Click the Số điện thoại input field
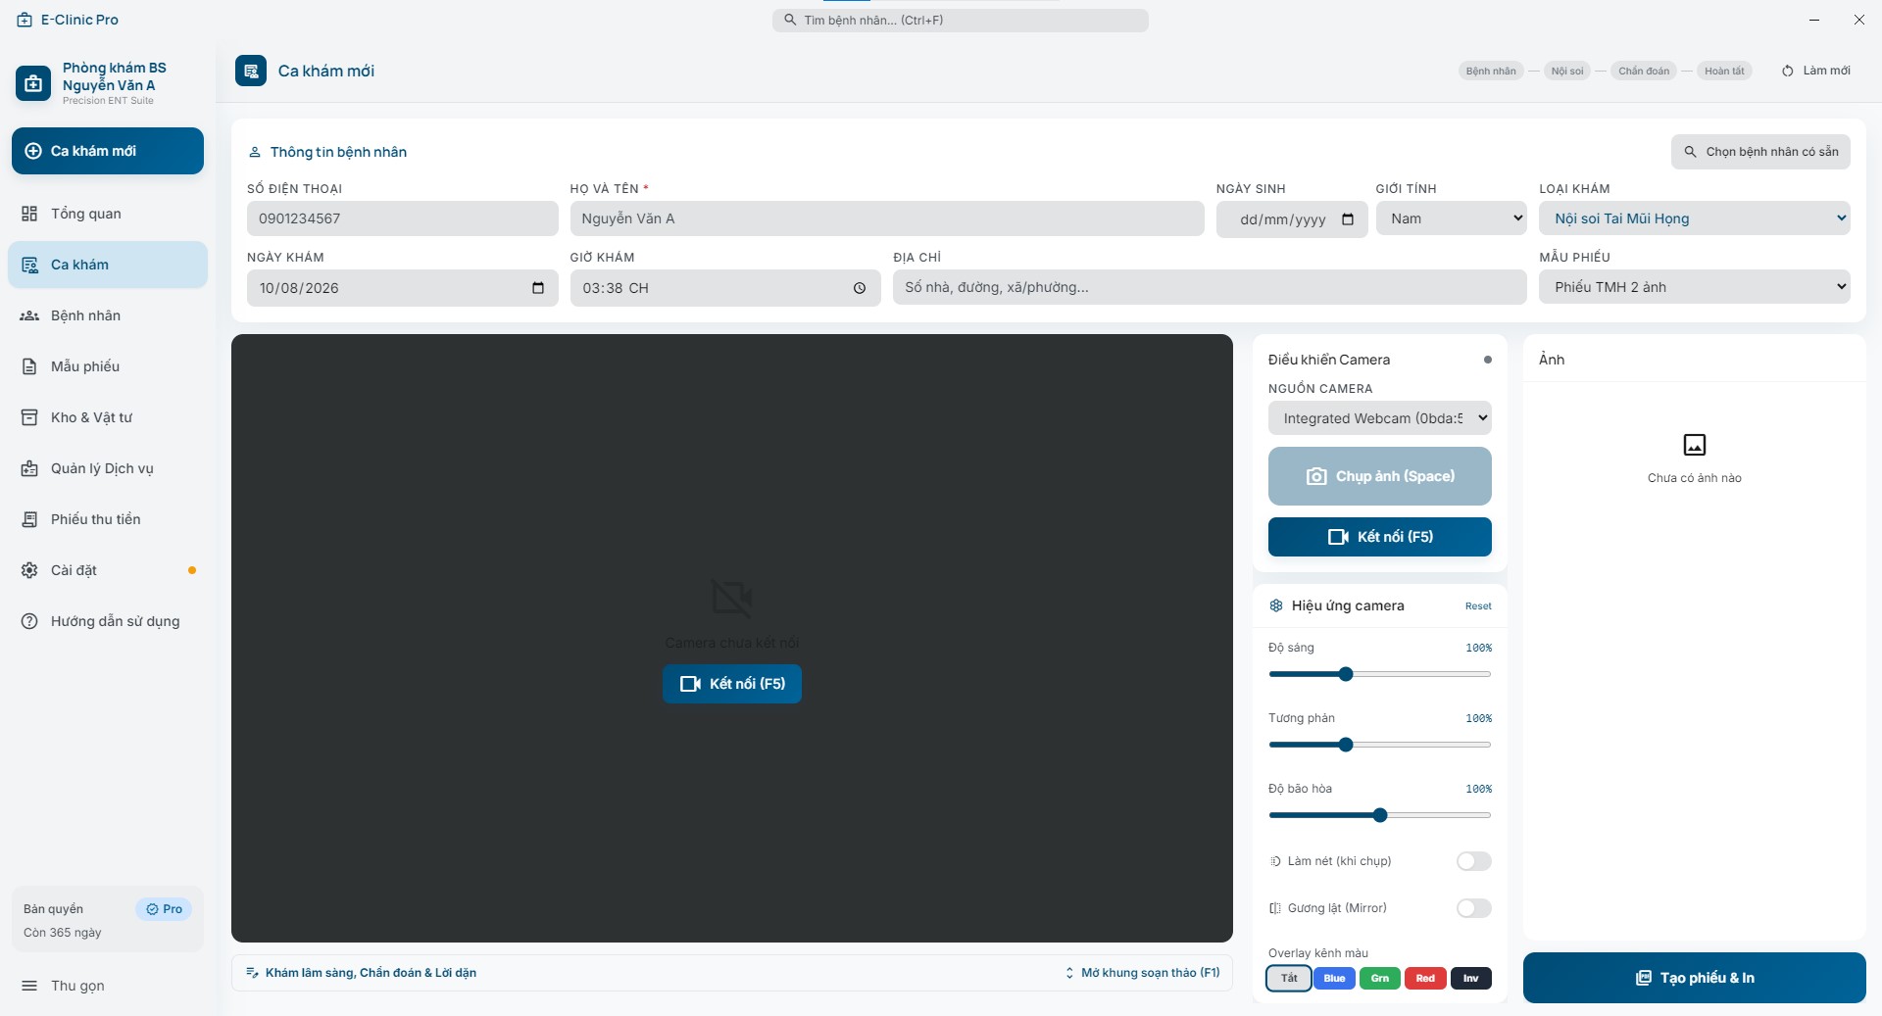 (x=403, y=218)
